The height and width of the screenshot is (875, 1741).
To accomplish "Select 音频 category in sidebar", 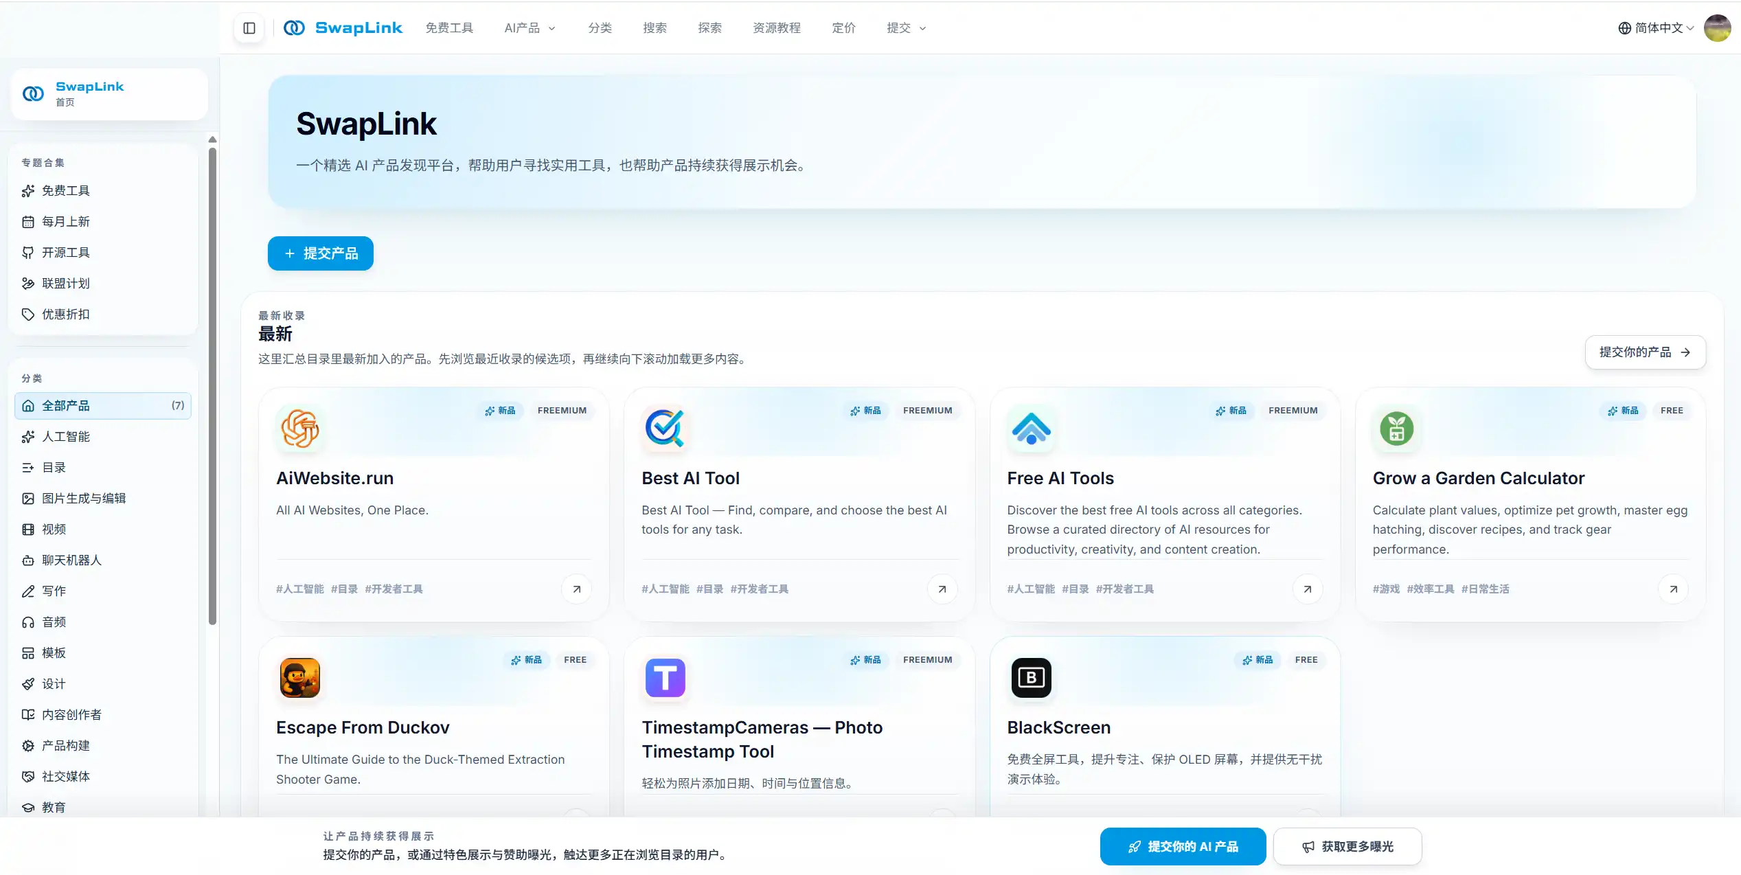I will pos(103,622).
